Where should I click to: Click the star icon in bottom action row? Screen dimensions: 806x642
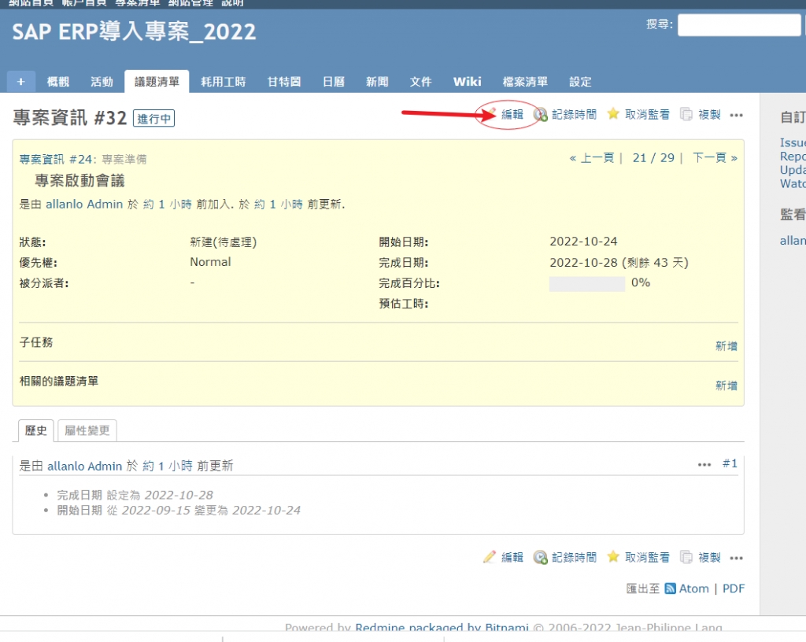(x=613, y=557)
